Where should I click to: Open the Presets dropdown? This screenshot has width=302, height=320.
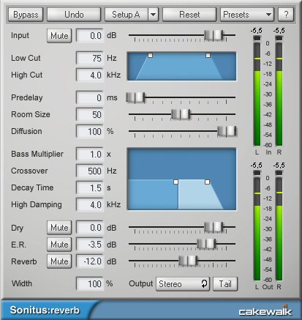coord(247,15)
